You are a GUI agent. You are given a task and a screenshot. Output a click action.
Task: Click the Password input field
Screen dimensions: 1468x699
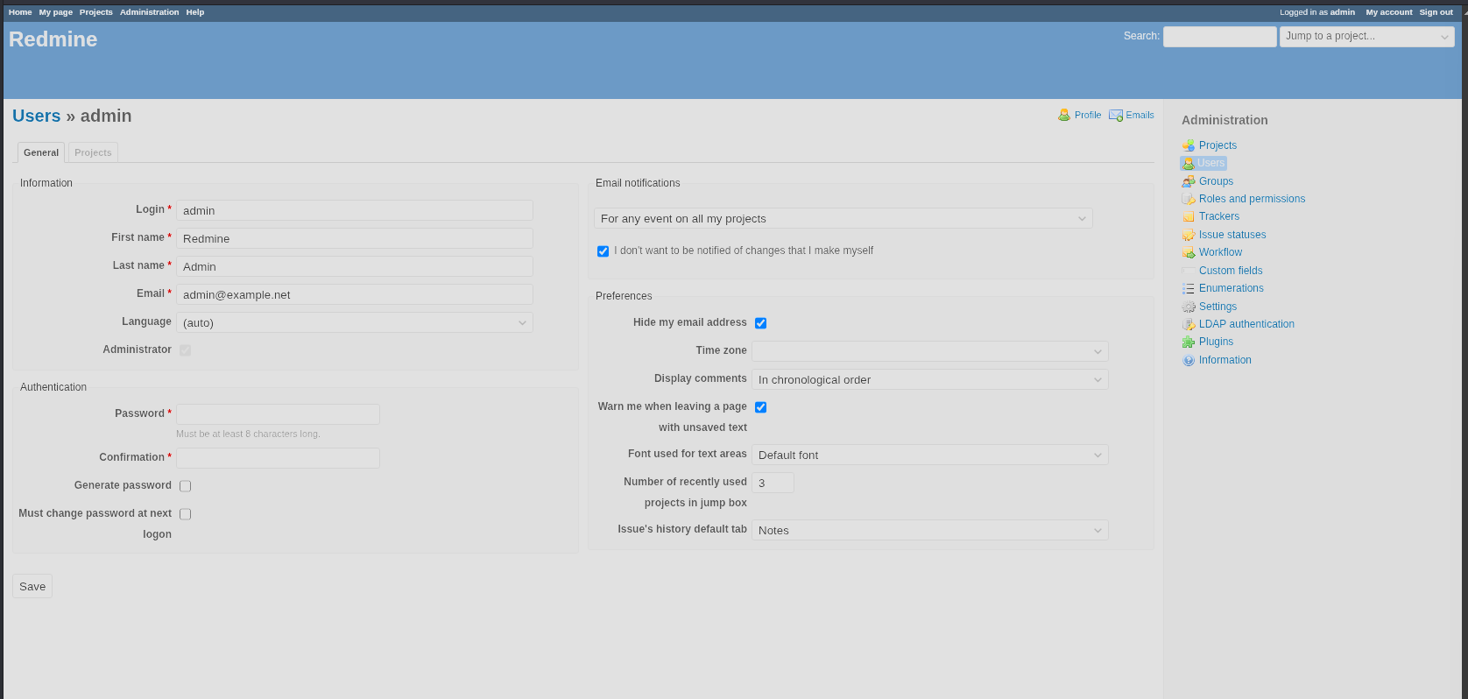coord(278,414)
